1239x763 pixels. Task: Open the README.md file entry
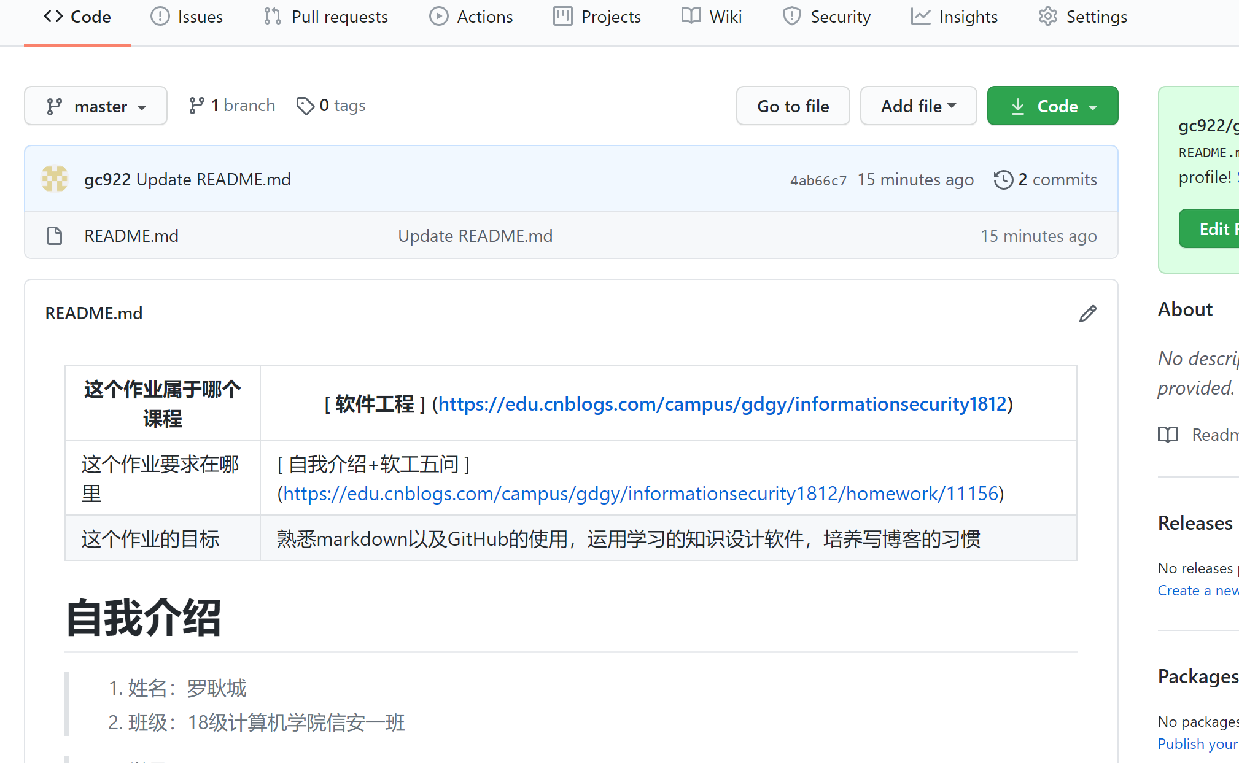coord(131,236)
